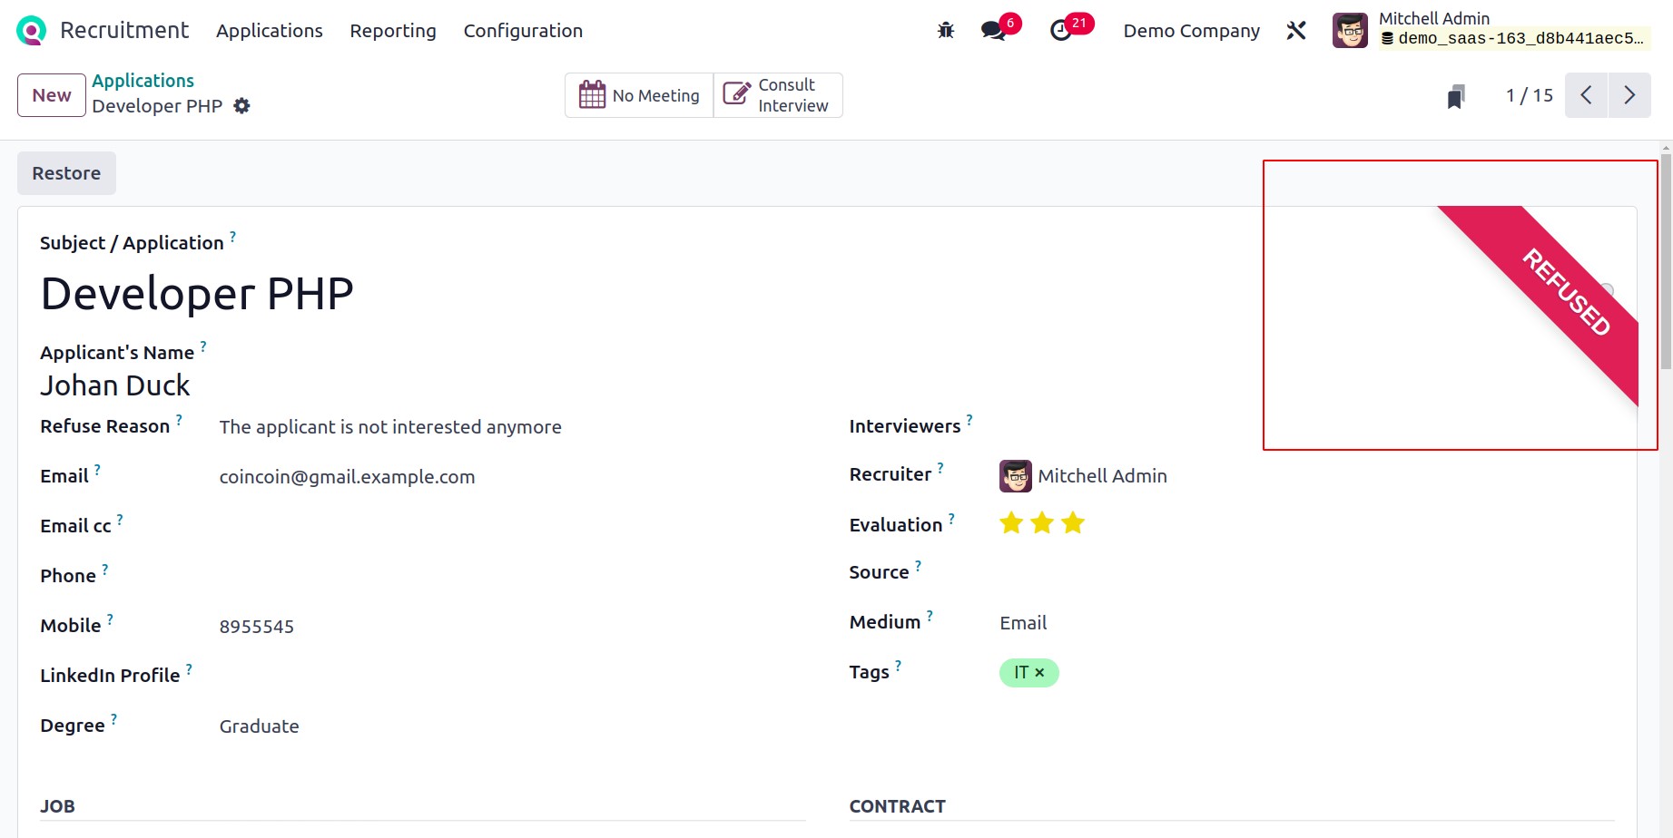Go to the previous applicant record
The height and width of the screenshot is (838, 1673).
pos(1586,95)
